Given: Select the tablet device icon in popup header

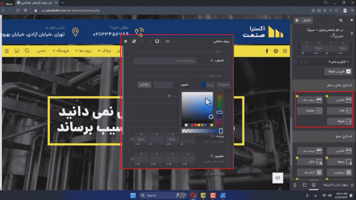Looking at the screenshot, I should pos(150,41).
